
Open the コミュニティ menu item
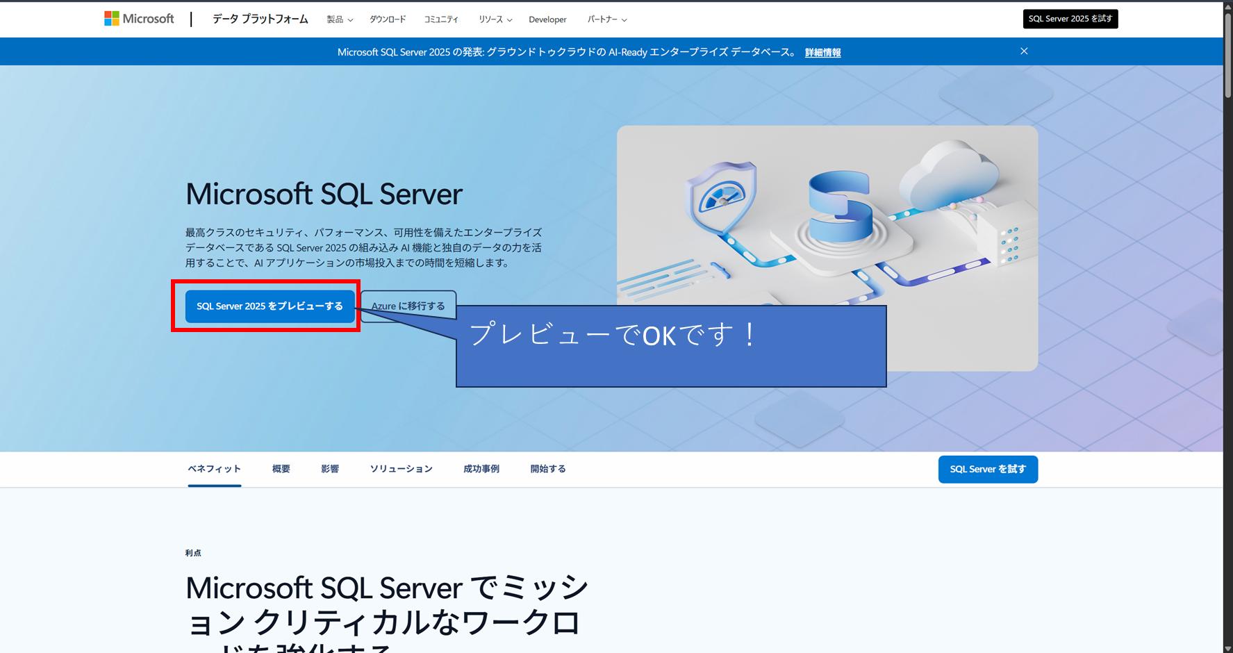coord(441,19)
